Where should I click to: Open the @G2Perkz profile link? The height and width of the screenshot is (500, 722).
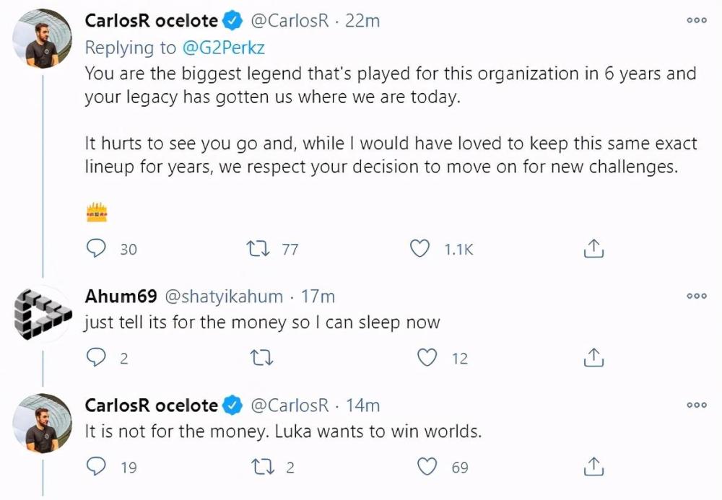[x=224, y=48]
